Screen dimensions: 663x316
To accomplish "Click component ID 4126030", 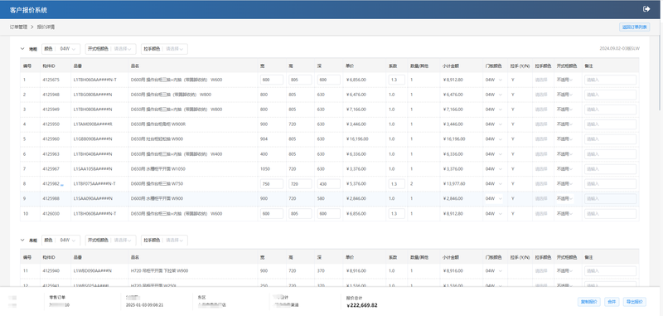I will pos(51,214).
